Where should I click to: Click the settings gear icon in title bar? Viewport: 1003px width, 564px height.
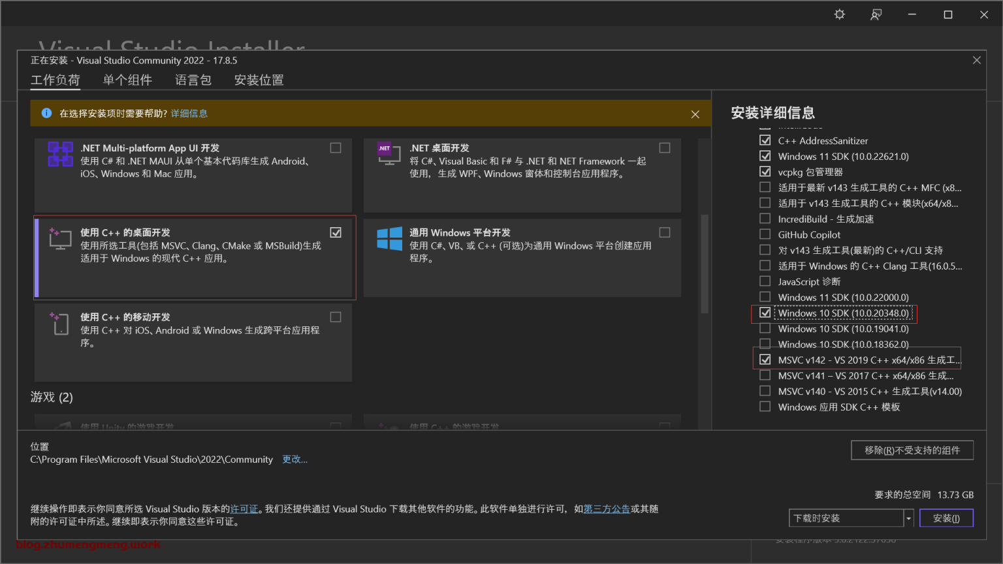click(840, 14)
